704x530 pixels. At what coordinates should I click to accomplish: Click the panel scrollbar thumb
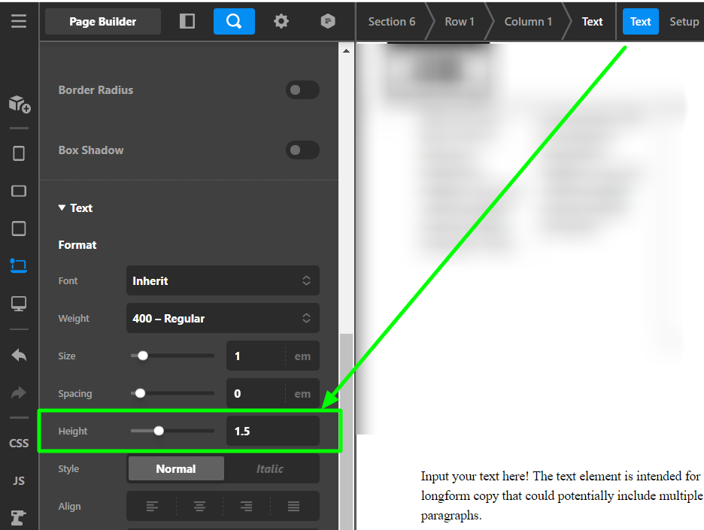[346, 431]
